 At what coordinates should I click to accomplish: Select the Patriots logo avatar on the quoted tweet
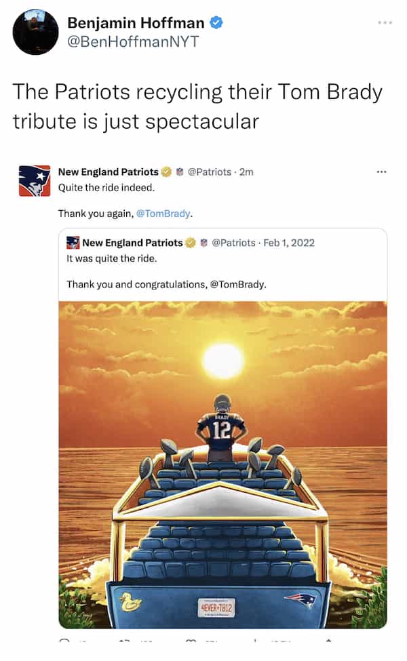72,243
